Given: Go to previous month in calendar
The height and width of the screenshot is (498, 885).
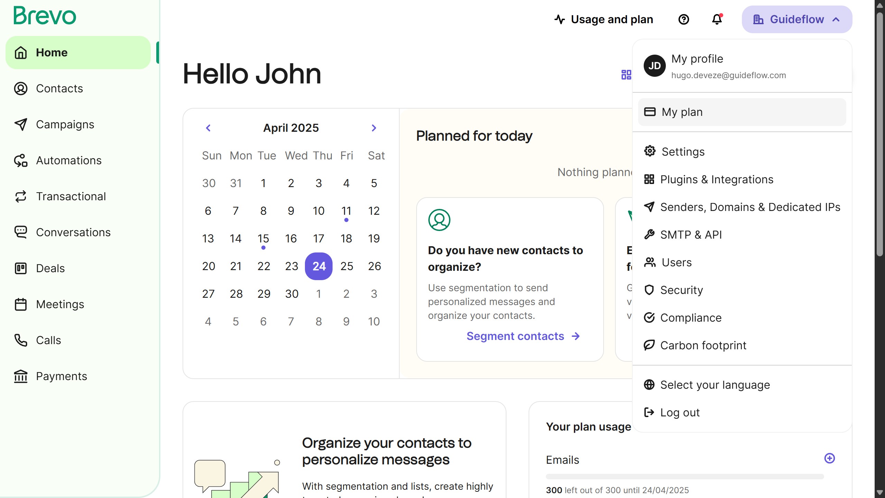Looking at the screenshot, I should pyautogui.click(x=208, y=128).
